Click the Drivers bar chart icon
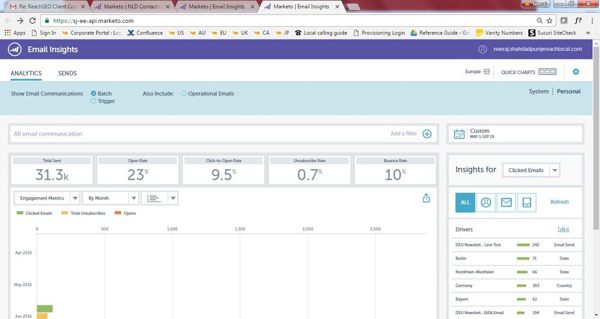600x319 pixels. [563, 229]
